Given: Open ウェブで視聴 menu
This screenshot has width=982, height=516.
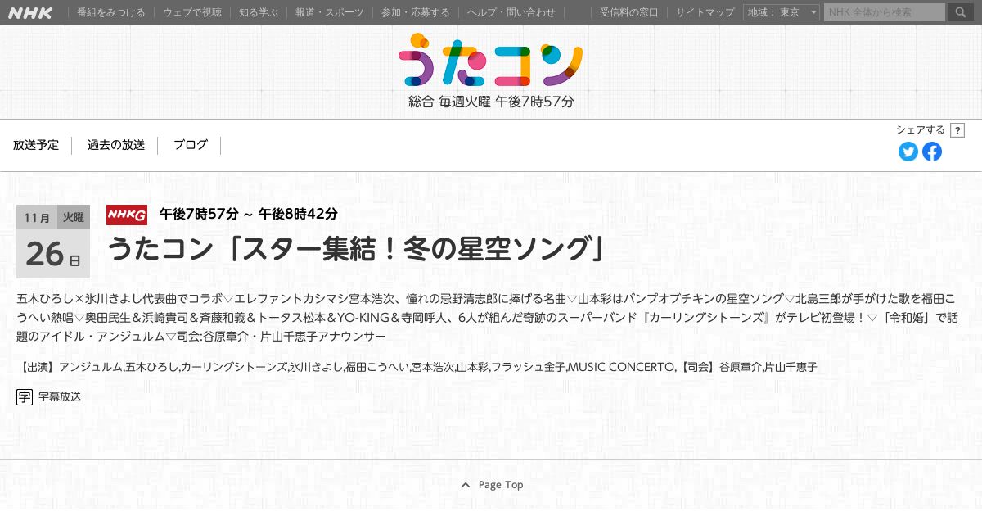Looking at the screenshot, I should 192,12.
